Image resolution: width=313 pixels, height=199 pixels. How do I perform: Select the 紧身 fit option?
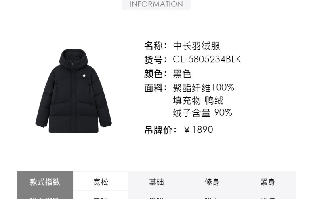pos(268,182)
